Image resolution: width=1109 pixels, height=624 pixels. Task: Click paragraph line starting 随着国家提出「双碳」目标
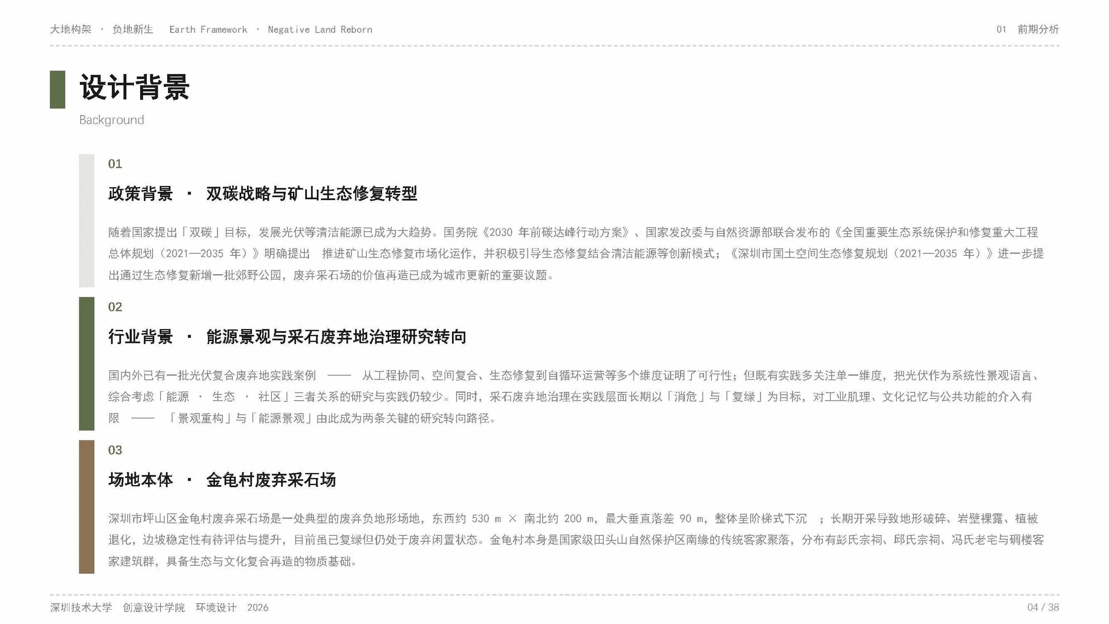point(573,232)
